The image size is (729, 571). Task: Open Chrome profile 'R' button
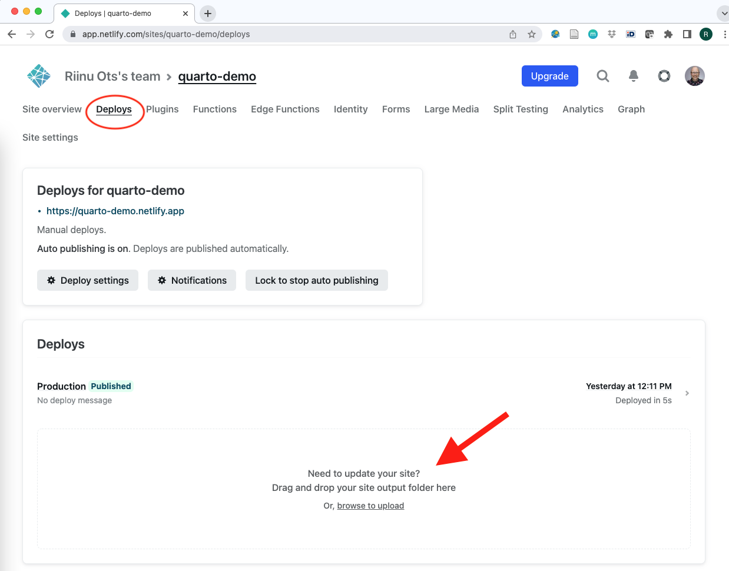point(706,34)
